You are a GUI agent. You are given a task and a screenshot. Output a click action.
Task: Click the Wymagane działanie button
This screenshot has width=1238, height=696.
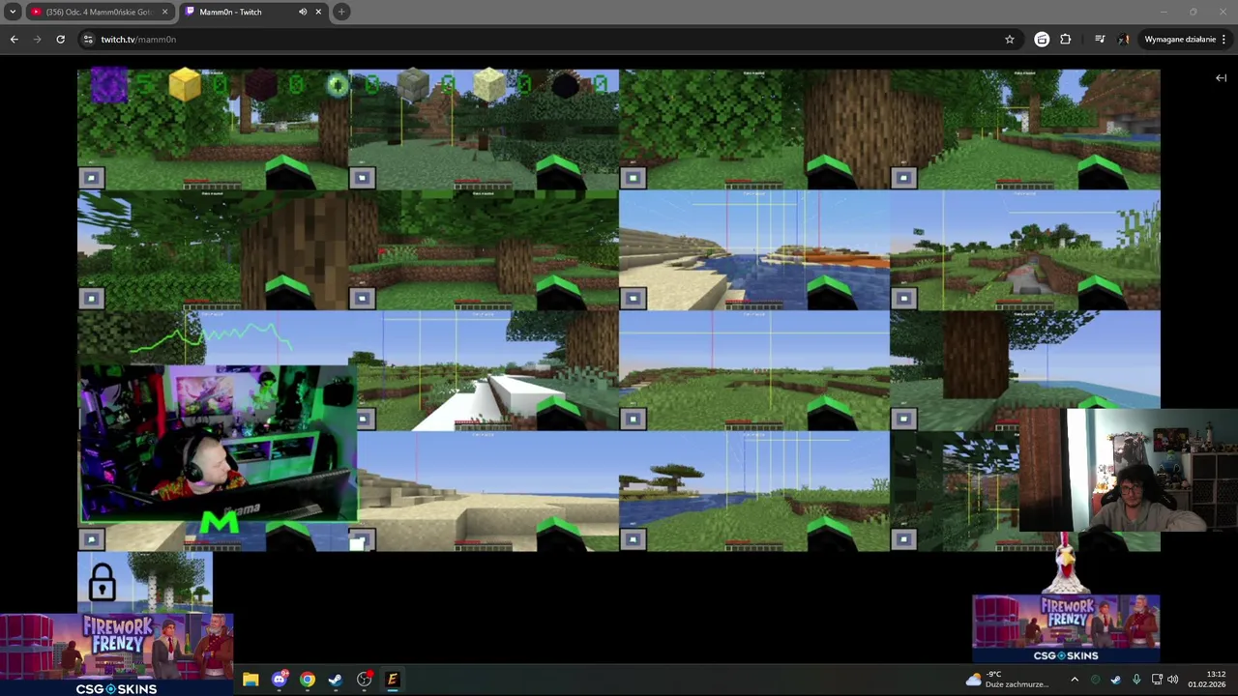pos(1180,39)
